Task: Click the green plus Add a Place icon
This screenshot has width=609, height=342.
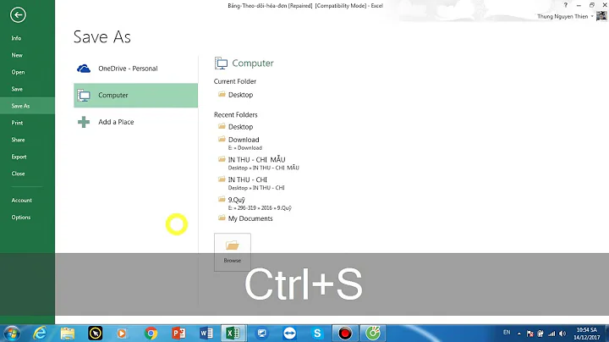Action: click(84, 122)
